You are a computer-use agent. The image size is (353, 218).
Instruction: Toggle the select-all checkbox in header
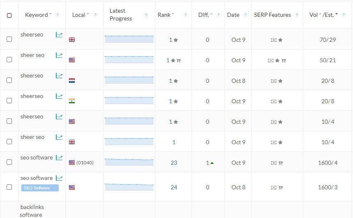click(x=9, y=15)
